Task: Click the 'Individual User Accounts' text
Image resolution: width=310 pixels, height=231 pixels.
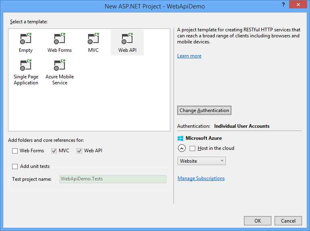Action: tap(242, 126)
